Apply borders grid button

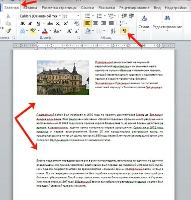tap(99, 31)
